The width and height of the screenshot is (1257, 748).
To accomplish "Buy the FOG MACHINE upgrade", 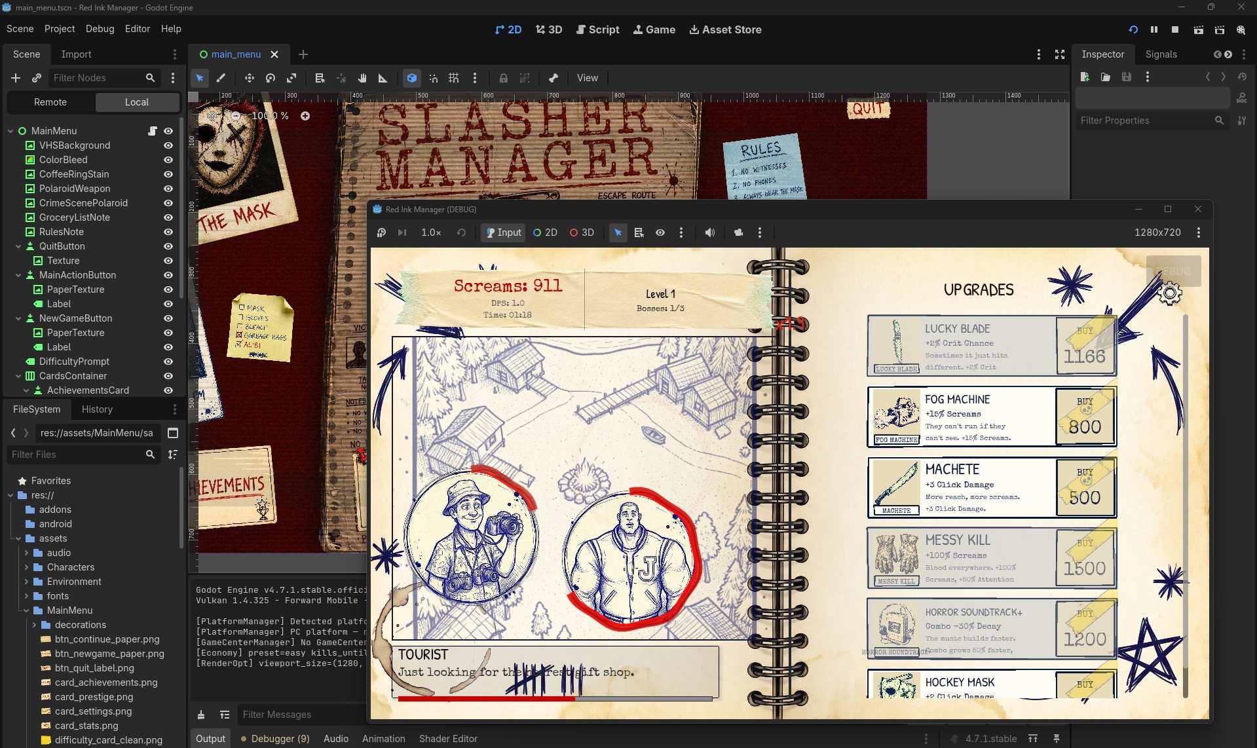I will click(1085, 417).
